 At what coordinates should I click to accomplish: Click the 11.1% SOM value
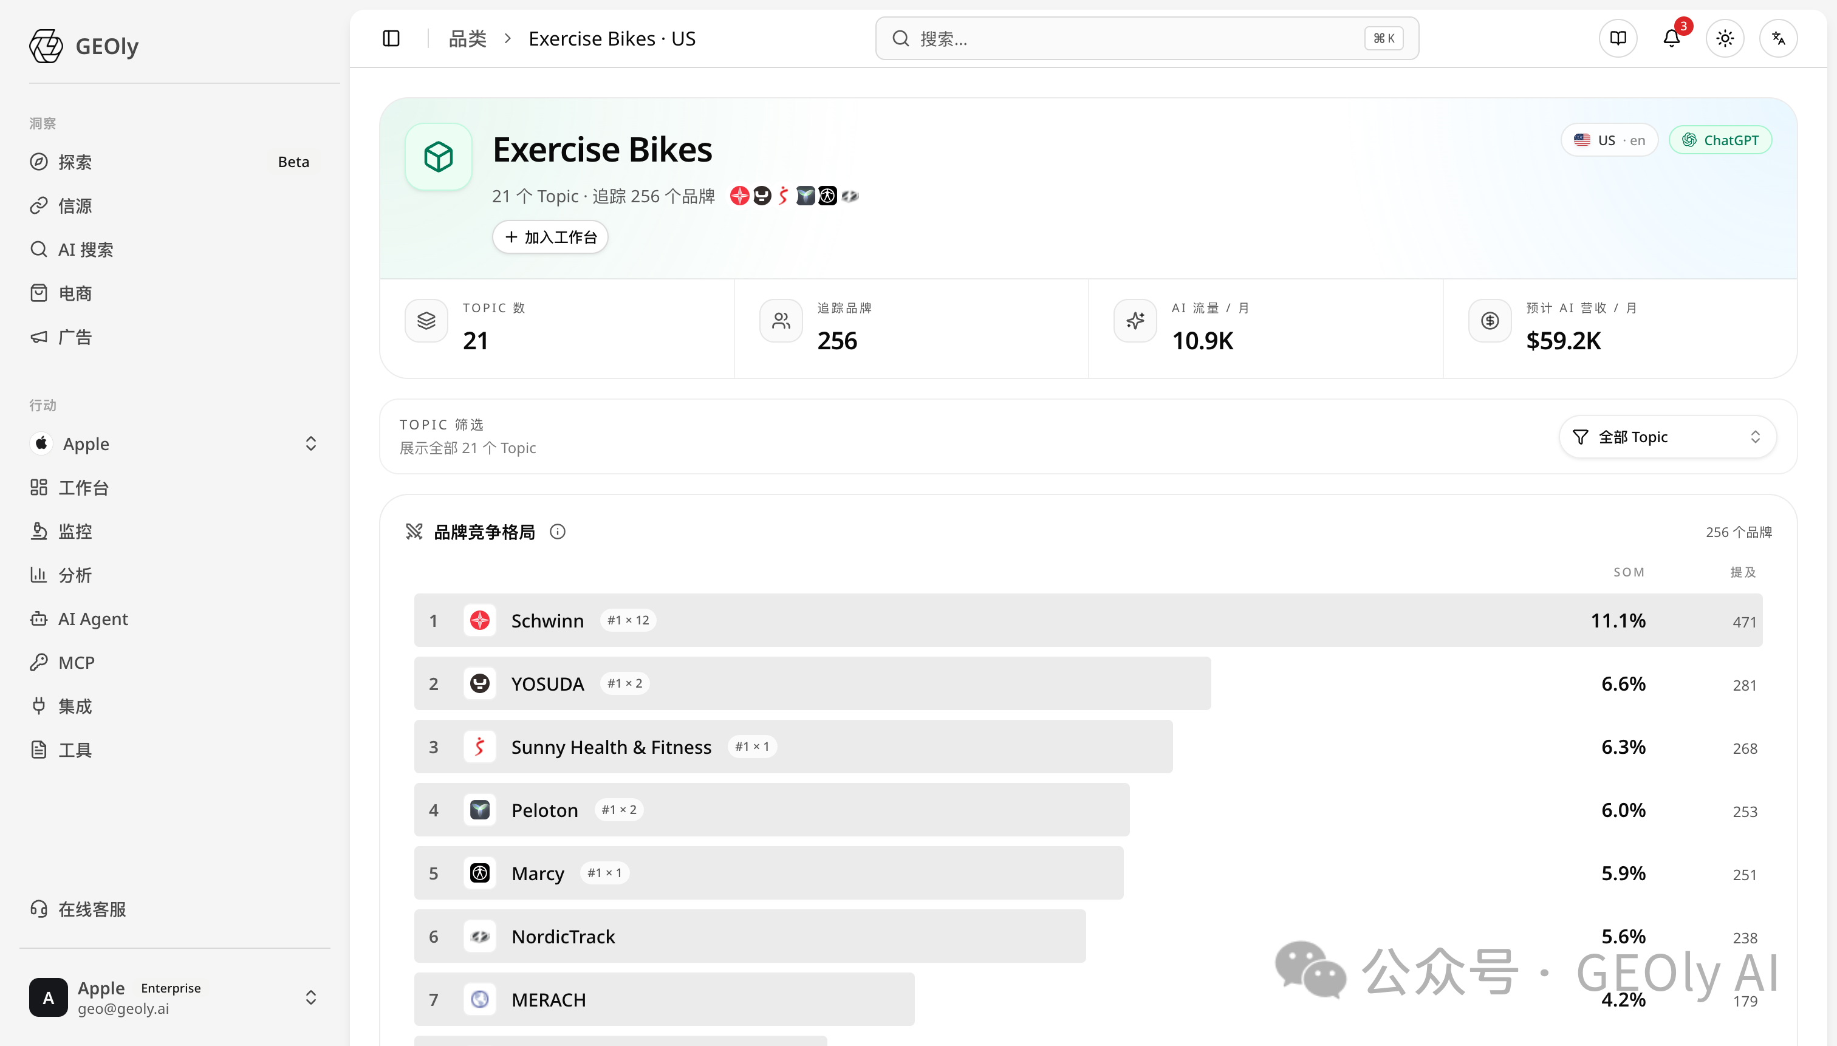[1618, 620]
